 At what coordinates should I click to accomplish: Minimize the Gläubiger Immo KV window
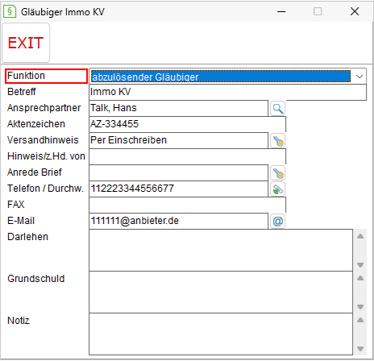click(281, 11)
